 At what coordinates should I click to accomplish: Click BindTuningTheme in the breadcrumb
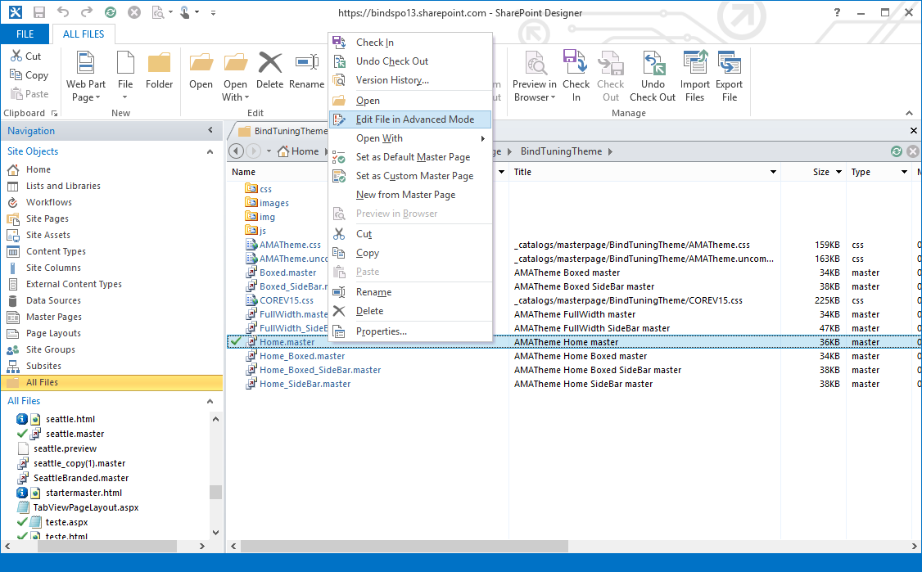click(561, 151)
